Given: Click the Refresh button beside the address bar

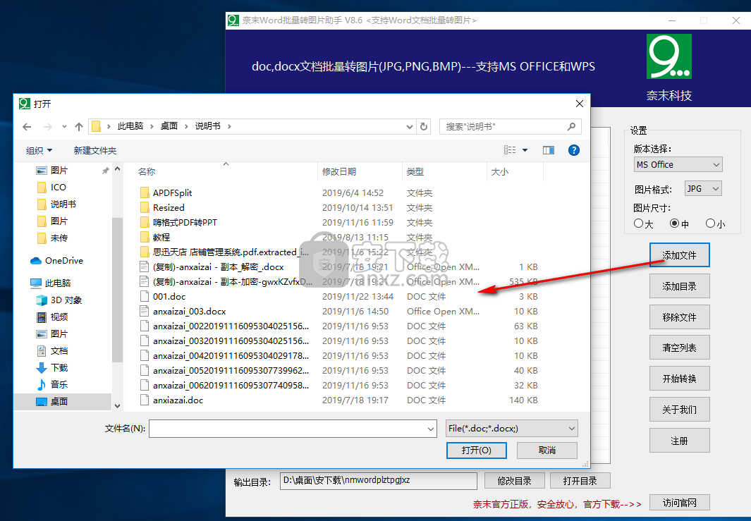Looking at the screenshot, I should point(423,126).
